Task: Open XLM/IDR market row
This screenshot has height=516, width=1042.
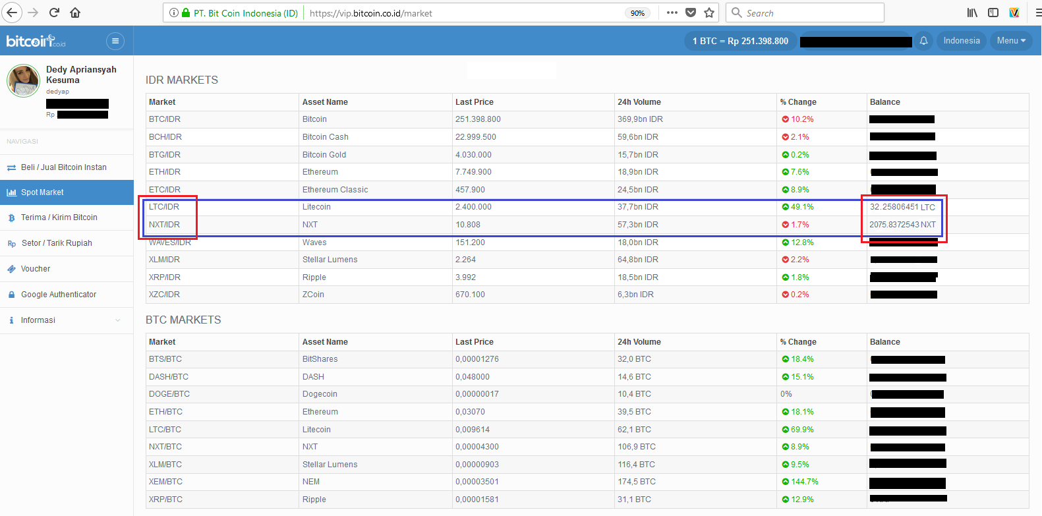Action: pyautogui.click(x=587, y=260)
